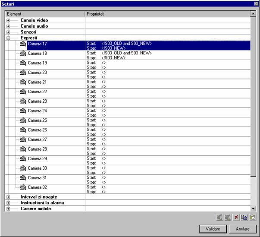This screenshot has width=260, height=237.
Task: Click the Camera 22 camera icon
Action: tap(23, 92)
